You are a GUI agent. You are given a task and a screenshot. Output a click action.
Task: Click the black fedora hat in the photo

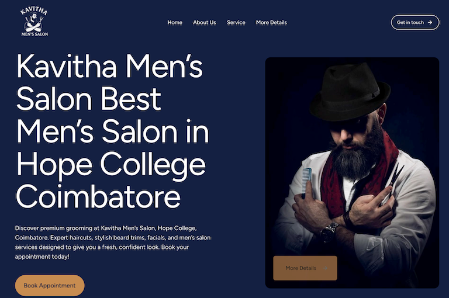[x=350, y=92]
